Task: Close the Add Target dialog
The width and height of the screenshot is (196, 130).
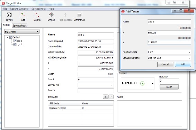Action: point(189,11)
